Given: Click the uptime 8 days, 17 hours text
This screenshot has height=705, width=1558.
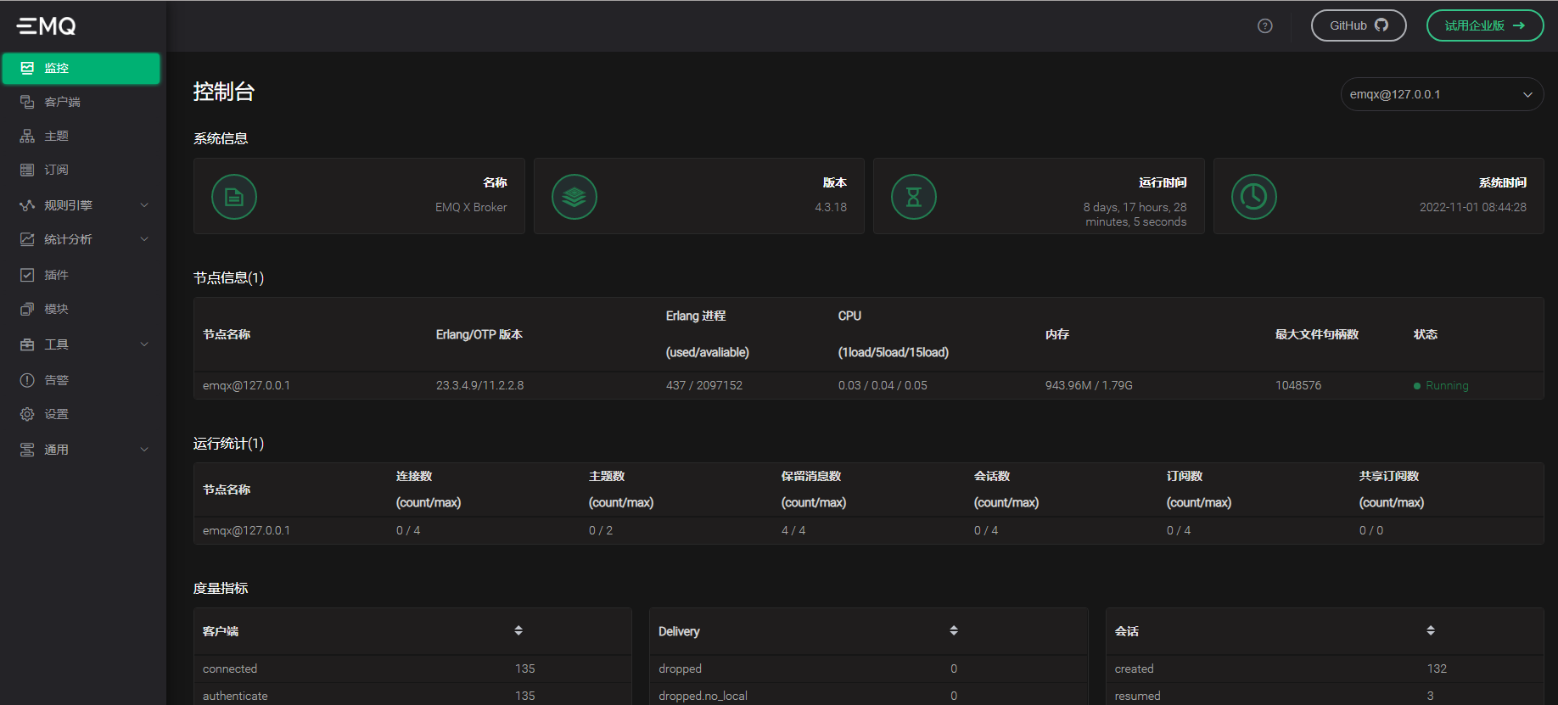Looking at the screenshot, I should point(1135,214).
